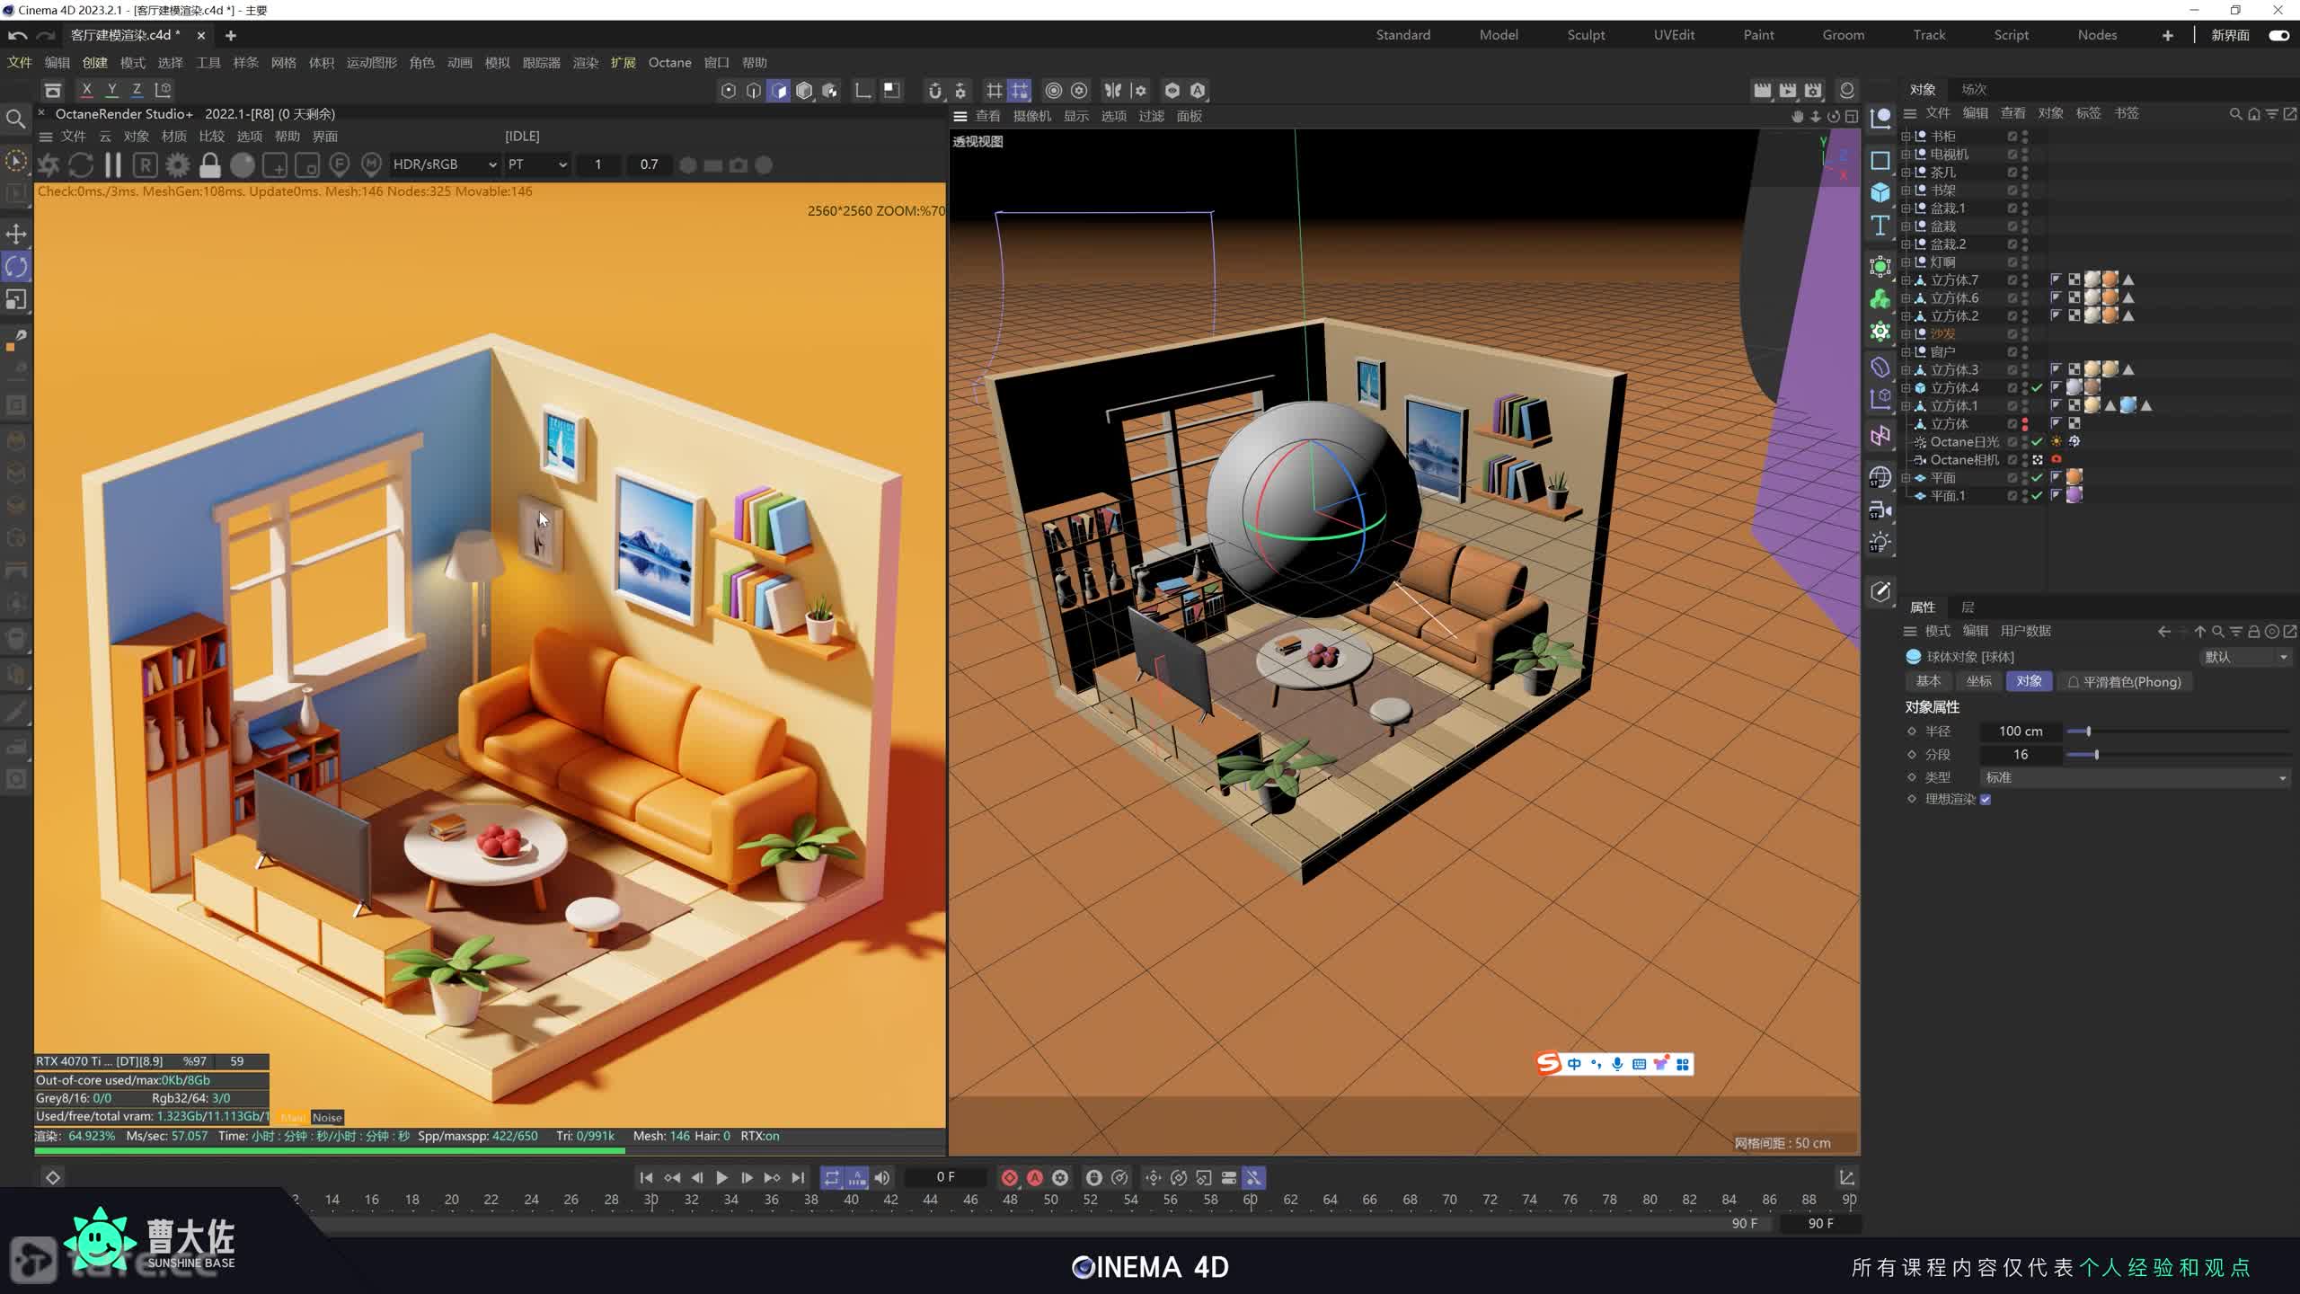Open the 类型 dropdown
Viewport: 2300px width, 1294px height.
click(2135, 777)
